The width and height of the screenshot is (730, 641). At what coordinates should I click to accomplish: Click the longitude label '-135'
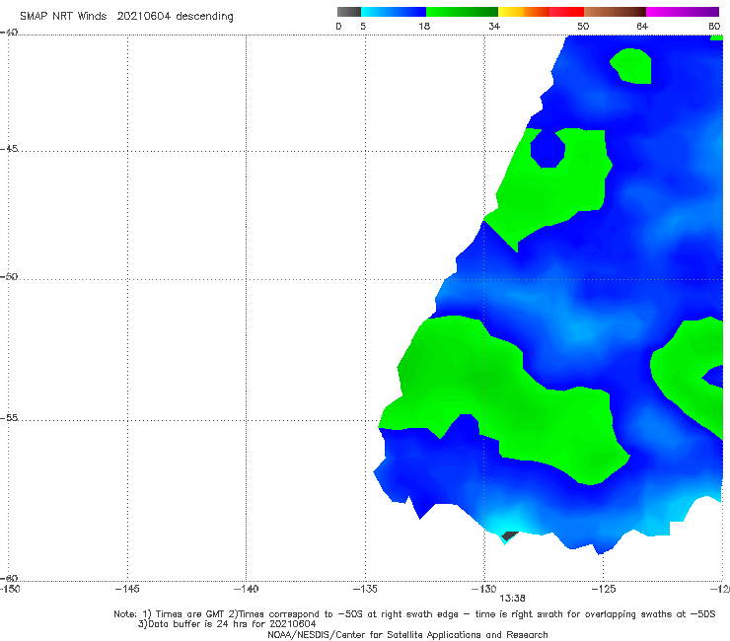point(365,589)
